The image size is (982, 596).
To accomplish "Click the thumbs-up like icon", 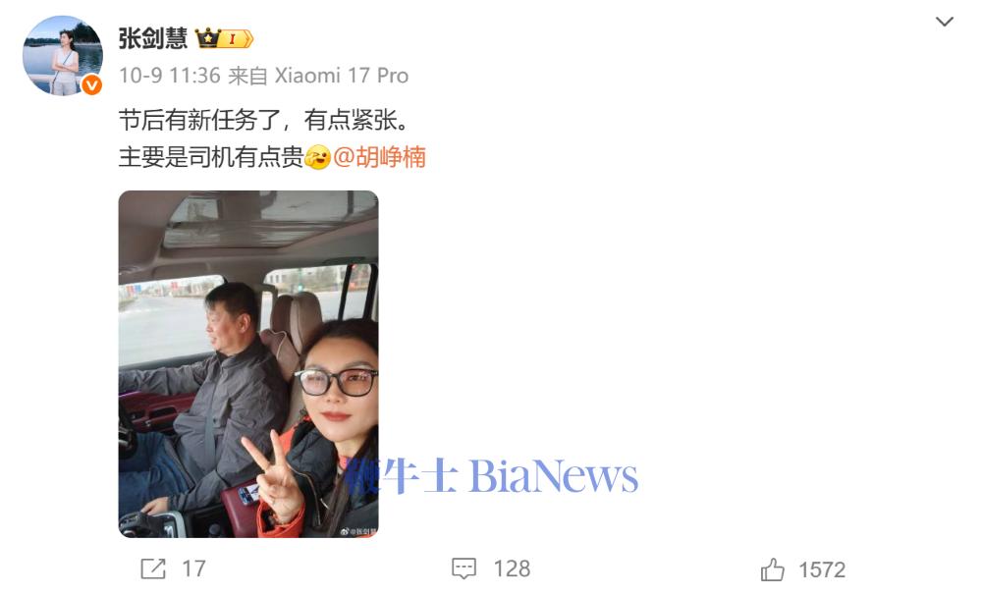I will coord(772,569).
